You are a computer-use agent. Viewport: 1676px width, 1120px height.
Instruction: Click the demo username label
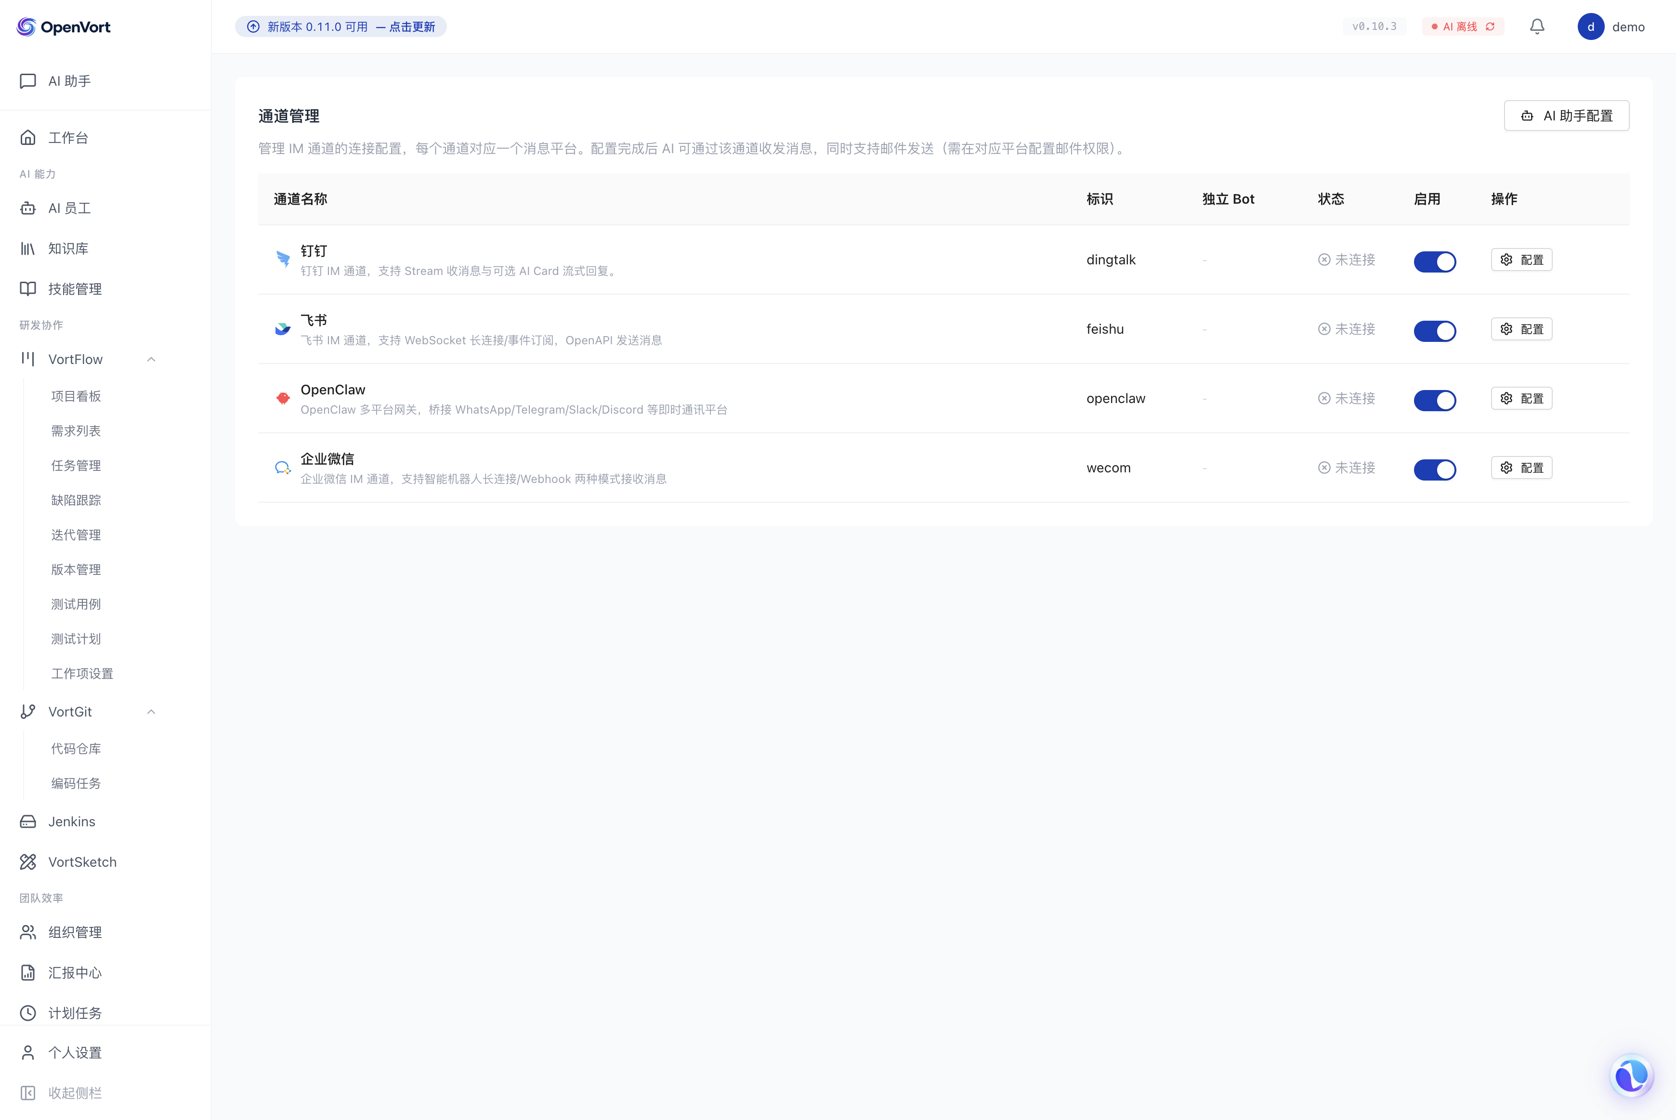(1628, 26)
